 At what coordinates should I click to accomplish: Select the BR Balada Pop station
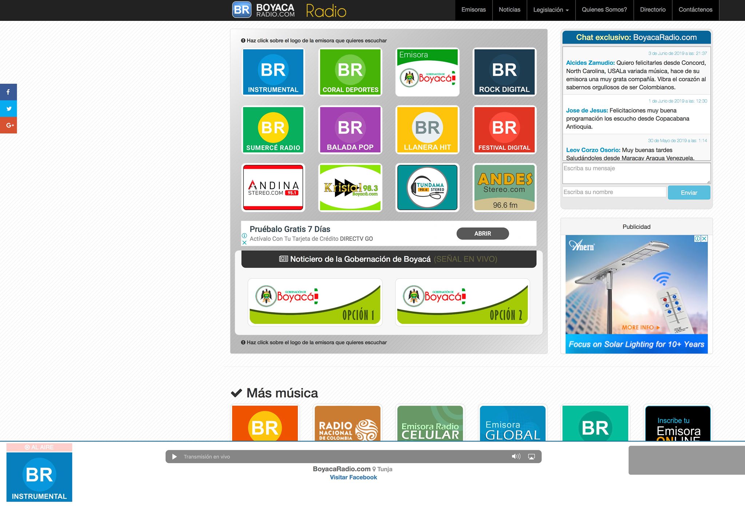coord(350,130)
